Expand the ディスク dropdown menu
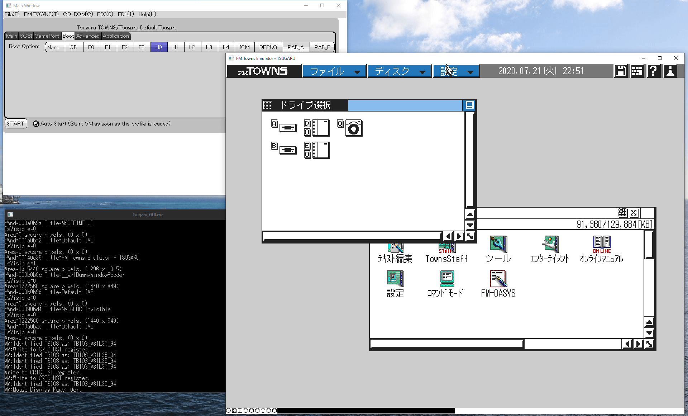The height and width of the screenshot is (416, 688). pos(400,71)
